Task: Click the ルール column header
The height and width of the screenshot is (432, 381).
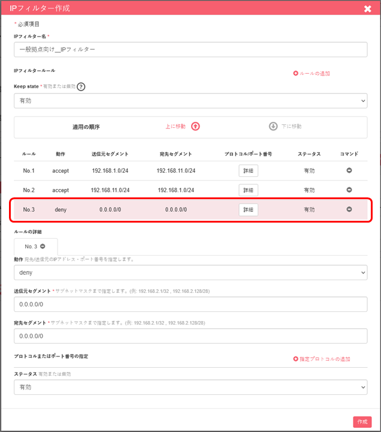Action: (29, 154)
